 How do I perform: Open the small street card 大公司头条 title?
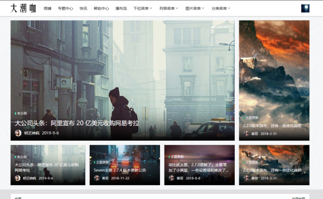[x=46, y=168]
